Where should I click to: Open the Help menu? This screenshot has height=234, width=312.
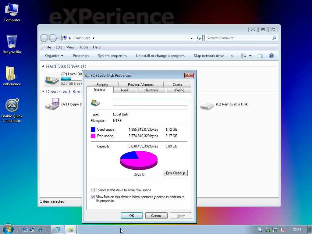click(97, 47)
